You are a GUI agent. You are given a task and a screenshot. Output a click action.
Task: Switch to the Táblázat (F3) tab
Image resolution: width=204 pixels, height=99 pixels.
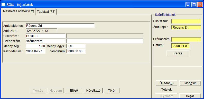46,12
